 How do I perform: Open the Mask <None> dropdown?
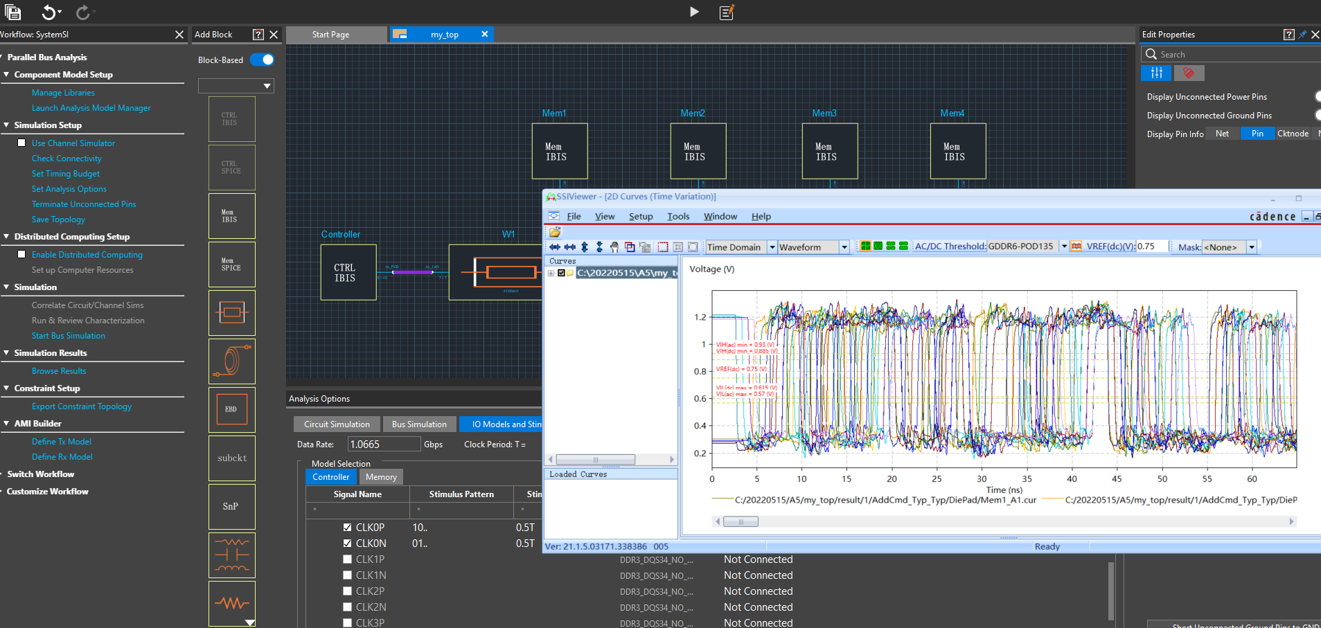1252,247
